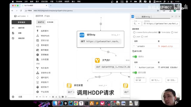Select xml radio option
This screenshot has width=191, height=107.
pyautogui.click(x=142, y=37)
